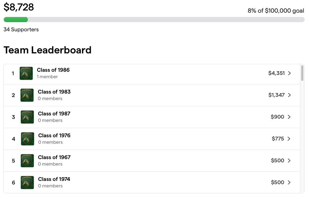Click the Class of 1987 team crest
The image size is (309, 199).
pos(27,117)
